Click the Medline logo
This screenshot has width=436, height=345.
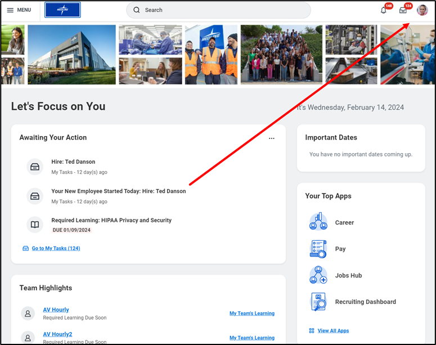62,10
